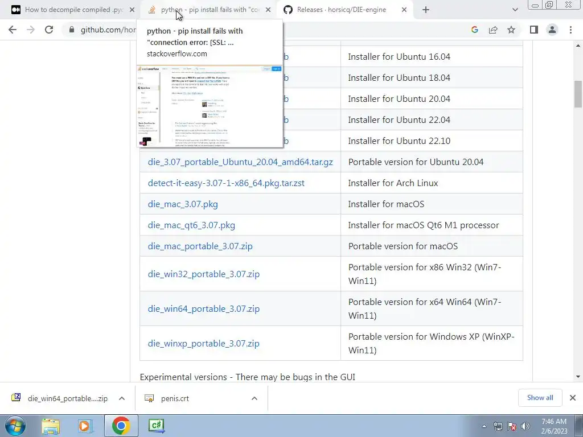Reload the GitHub releases page
The image size is (583, 437).
coord(49,30)
